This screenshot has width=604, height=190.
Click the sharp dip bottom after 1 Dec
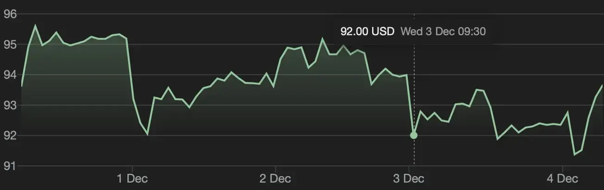click(148, 134)
